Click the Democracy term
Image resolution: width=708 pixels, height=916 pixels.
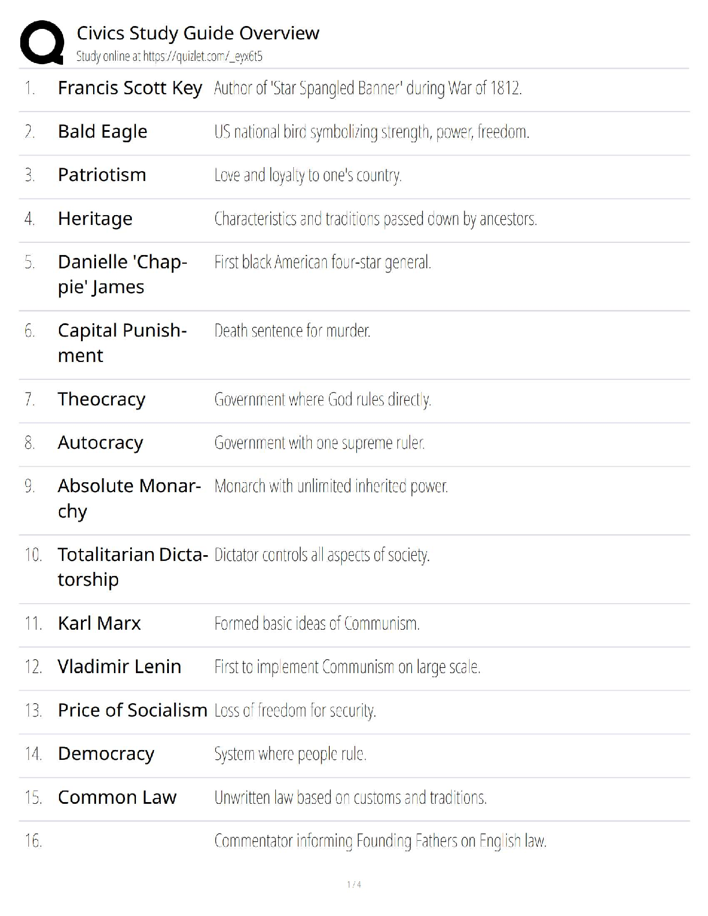point(106,754)
